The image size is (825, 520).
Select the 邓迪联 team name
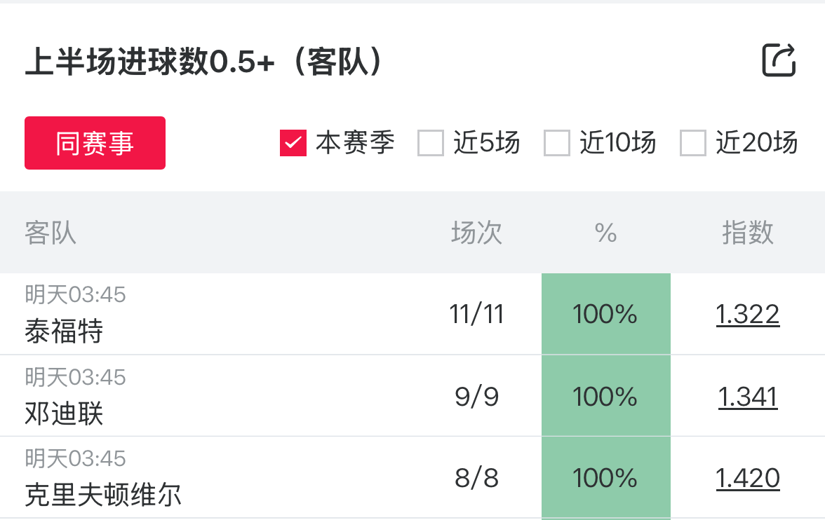pos(65,413)
